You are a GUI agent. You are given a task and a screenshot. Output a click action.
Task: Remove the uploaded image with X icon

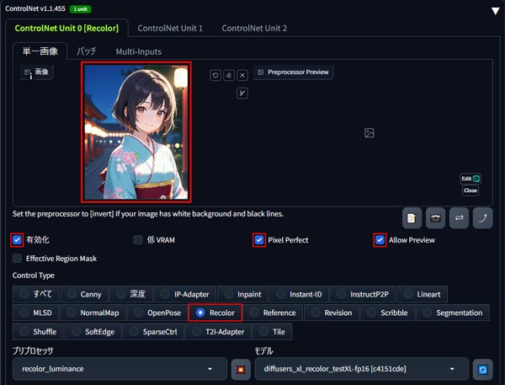tap(242, 75)
